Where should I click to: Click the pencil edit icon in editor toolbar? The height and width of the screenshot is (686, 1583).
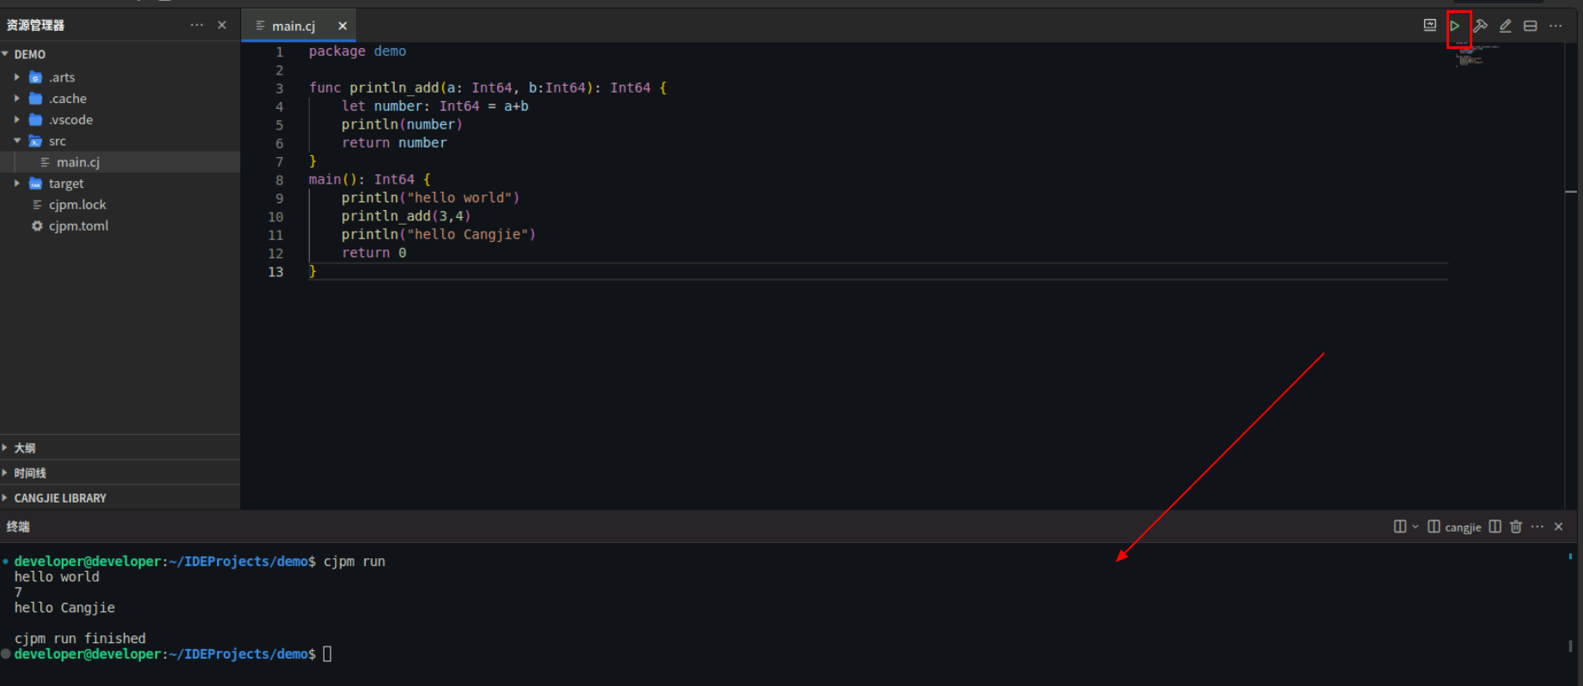coord(1506,26)
